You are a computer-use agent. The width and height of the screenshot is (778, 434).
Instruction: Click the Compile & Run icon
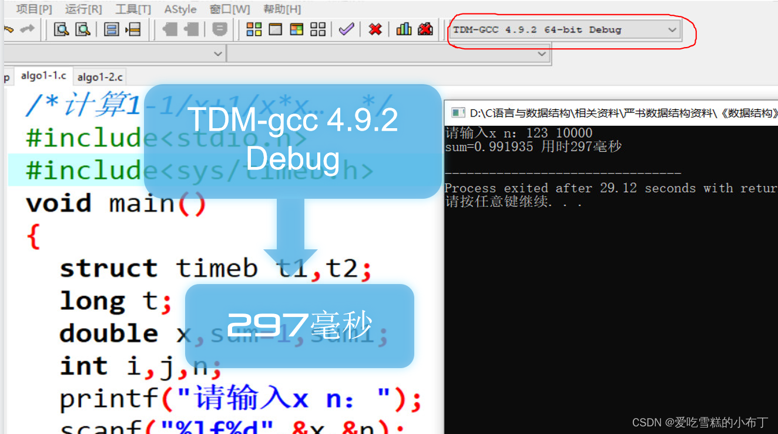tap(297, 29)
